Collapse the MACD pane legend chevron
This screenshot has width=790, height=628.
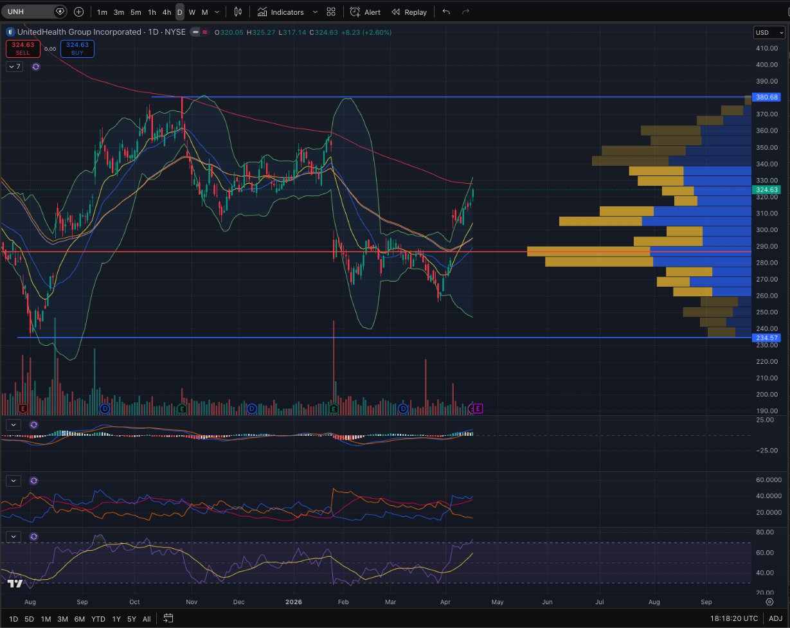coord(15,425)
